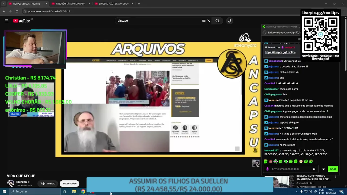347x195 pixels.
Task: Click the POR PTB2 language indicator
Action: click(322, 191)
